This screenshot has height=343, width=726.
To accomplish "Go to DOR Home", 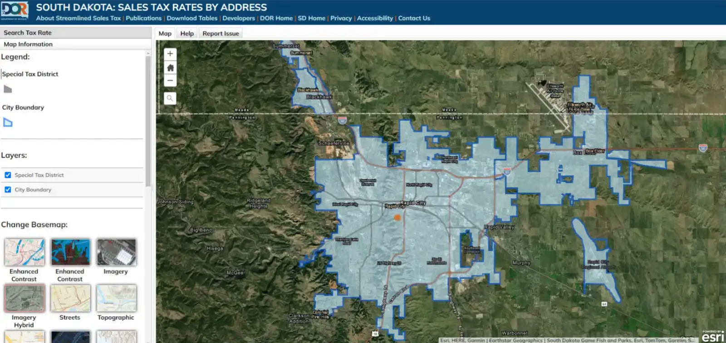I will [276, 18].
